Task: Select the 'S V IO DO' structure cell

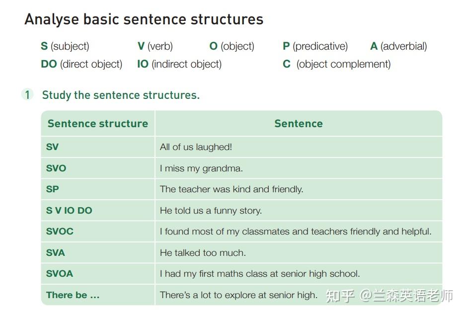Action: [69, 211]
